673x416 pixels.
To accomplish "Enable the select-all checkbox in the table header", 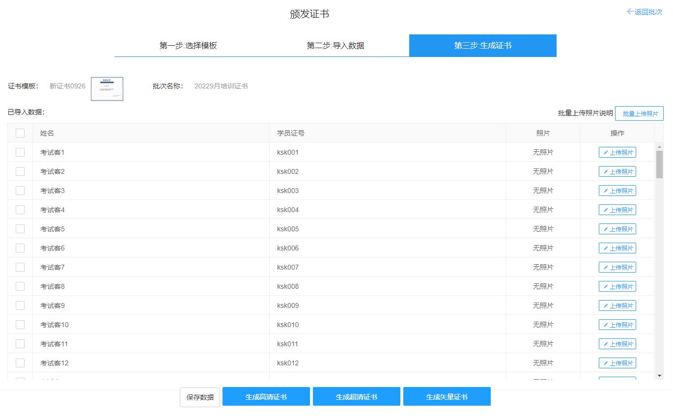I will click(x=20, y=133).
